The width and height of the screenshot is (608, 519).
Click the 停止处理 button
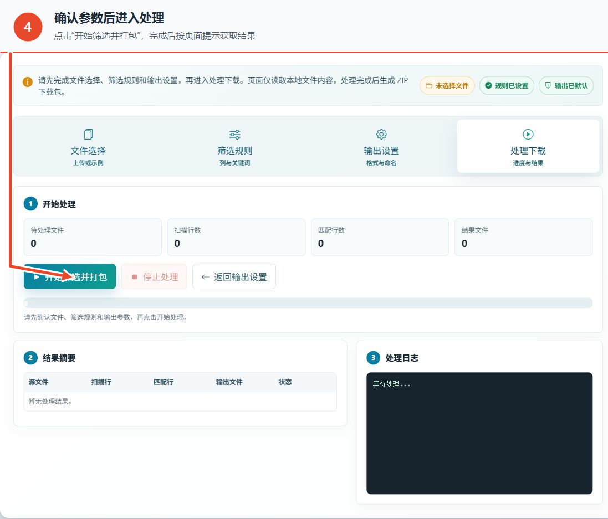[154, 276]
